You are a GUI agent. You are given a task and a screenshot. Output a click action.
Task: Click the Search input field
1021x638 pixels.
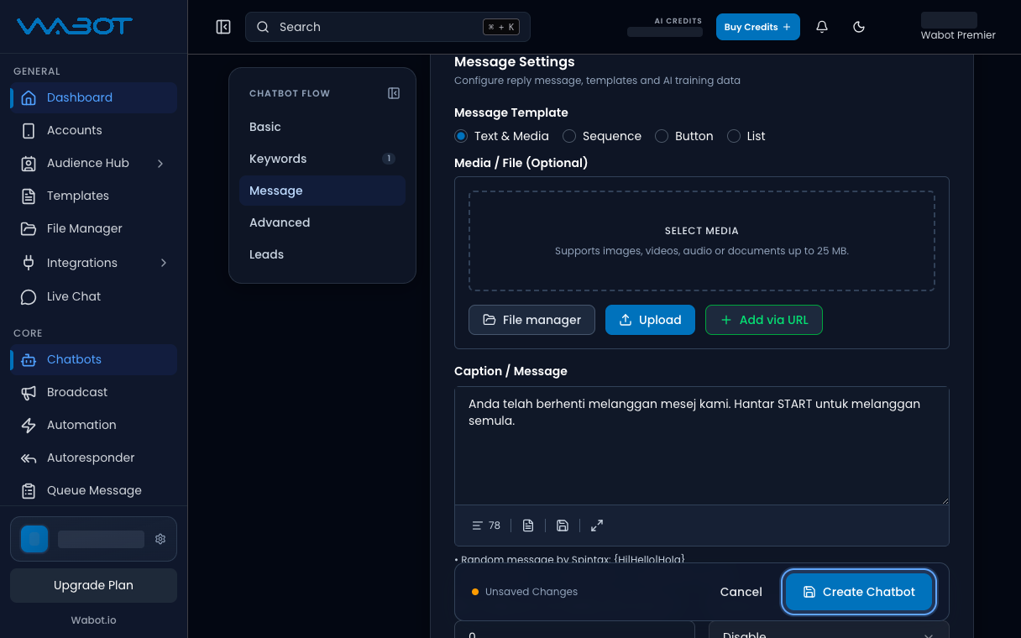click(388, 27)
